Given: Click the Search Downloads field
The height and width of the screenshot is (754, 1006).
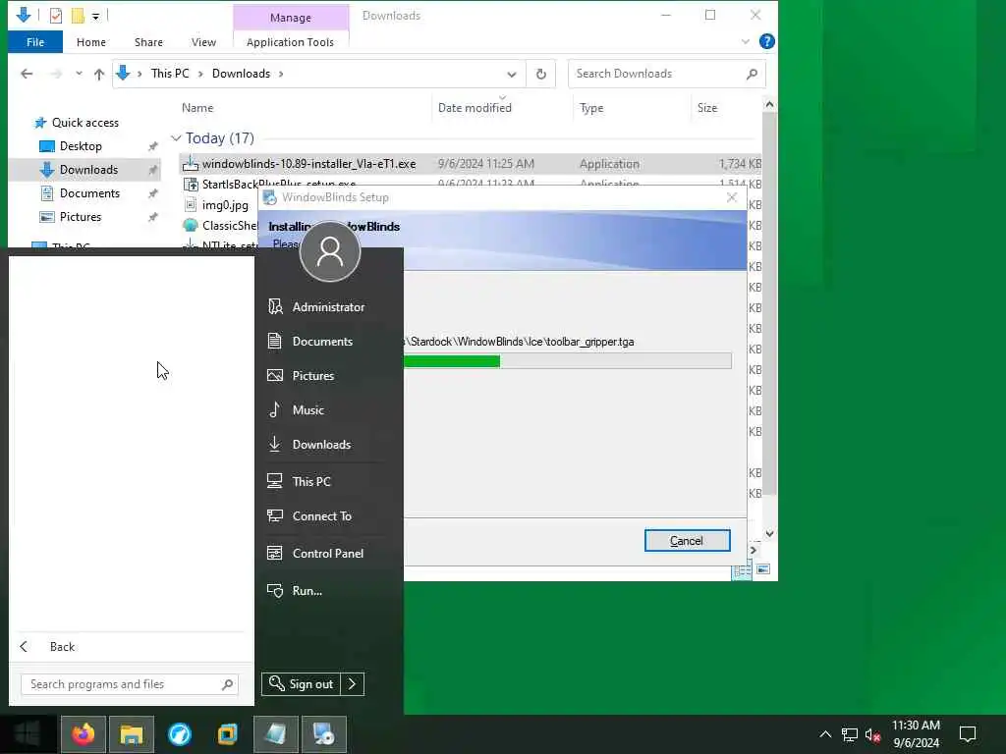Looking at the screenshot, I should click(667, 74).
